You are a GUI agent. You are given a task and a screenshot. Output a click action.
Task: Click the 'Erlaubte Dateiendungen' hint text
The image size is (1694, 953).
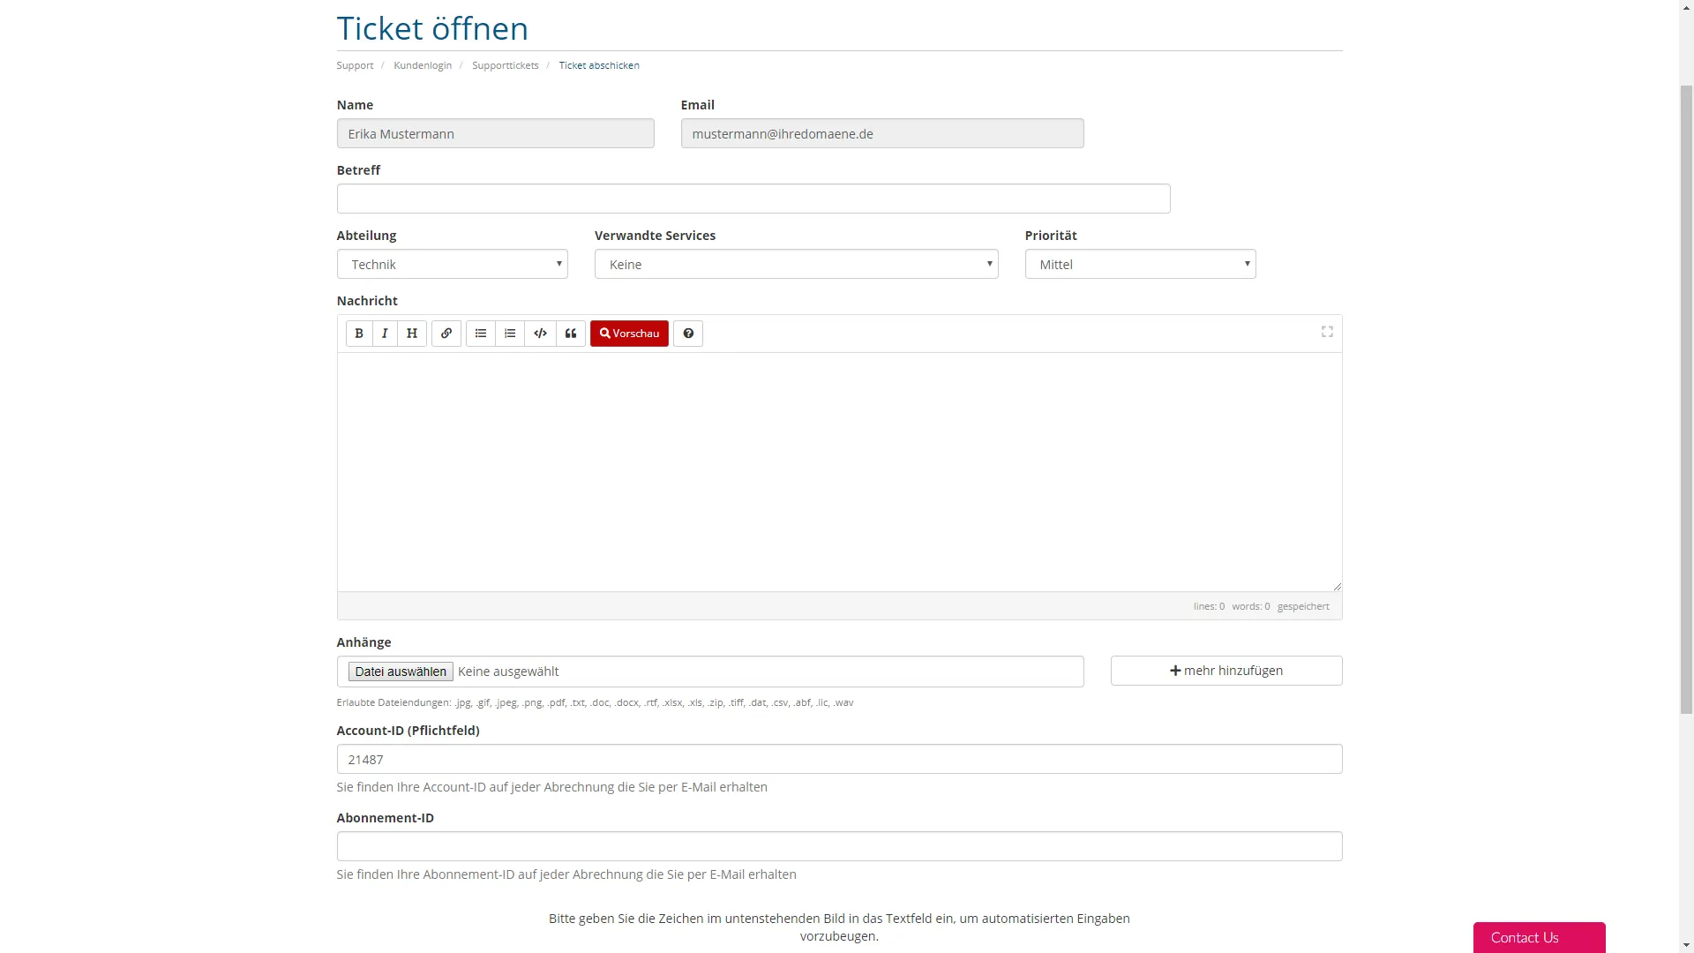pyautogui.click(x=595, y=702)
